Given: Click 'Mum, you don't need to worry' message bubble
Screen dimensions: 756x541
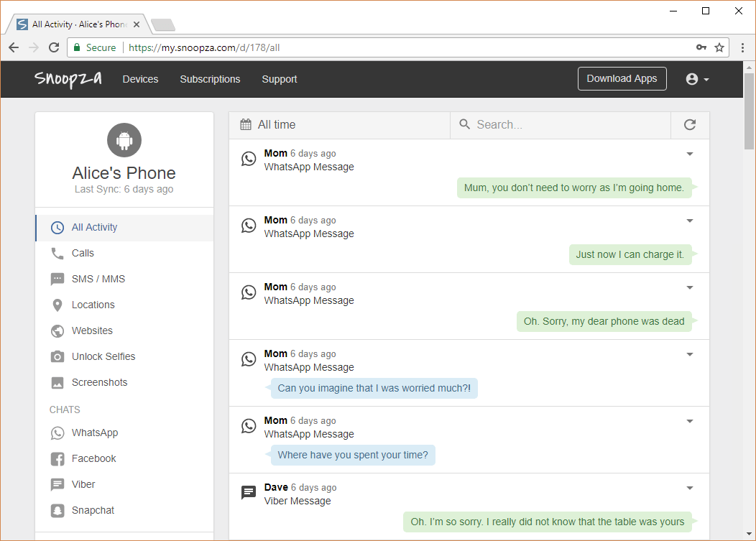Looking at the screenshot, I should tap(574, 188).
